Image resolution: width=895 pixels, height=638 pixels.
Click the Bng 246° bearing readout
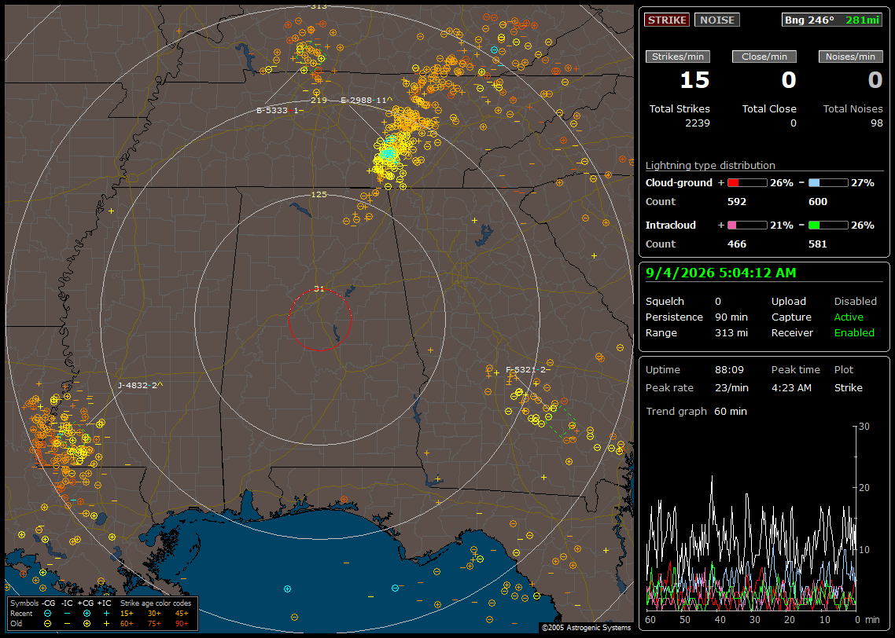click(809, 20)
